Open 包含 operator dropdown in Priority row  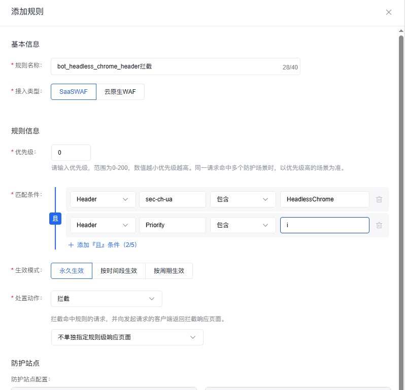pos(243,225)
